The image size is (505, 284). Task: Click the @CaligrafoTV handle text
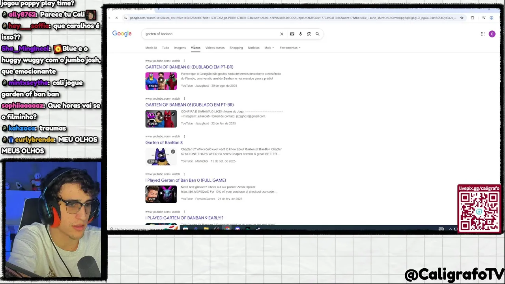tap(454, 275)
